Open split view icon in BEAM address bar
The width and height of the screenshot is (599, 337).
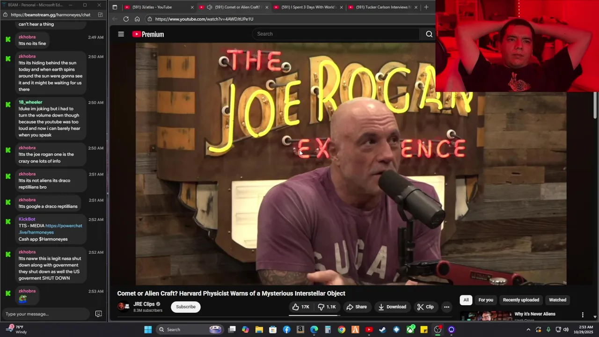click(100, 15)
